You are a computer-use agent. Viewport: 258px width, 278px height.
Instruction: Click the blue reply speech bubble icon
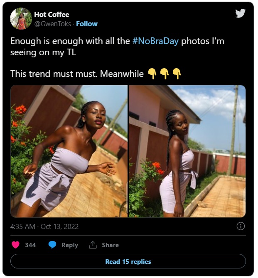coord(52,245)
